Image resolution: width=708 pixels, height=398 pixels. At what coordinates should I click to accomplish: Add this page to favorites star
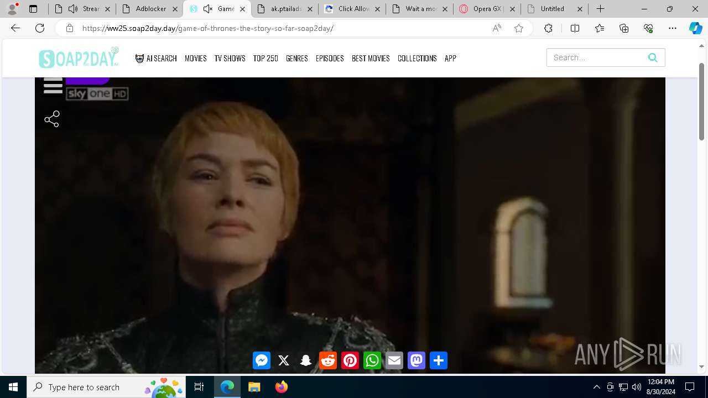(519, 28)
